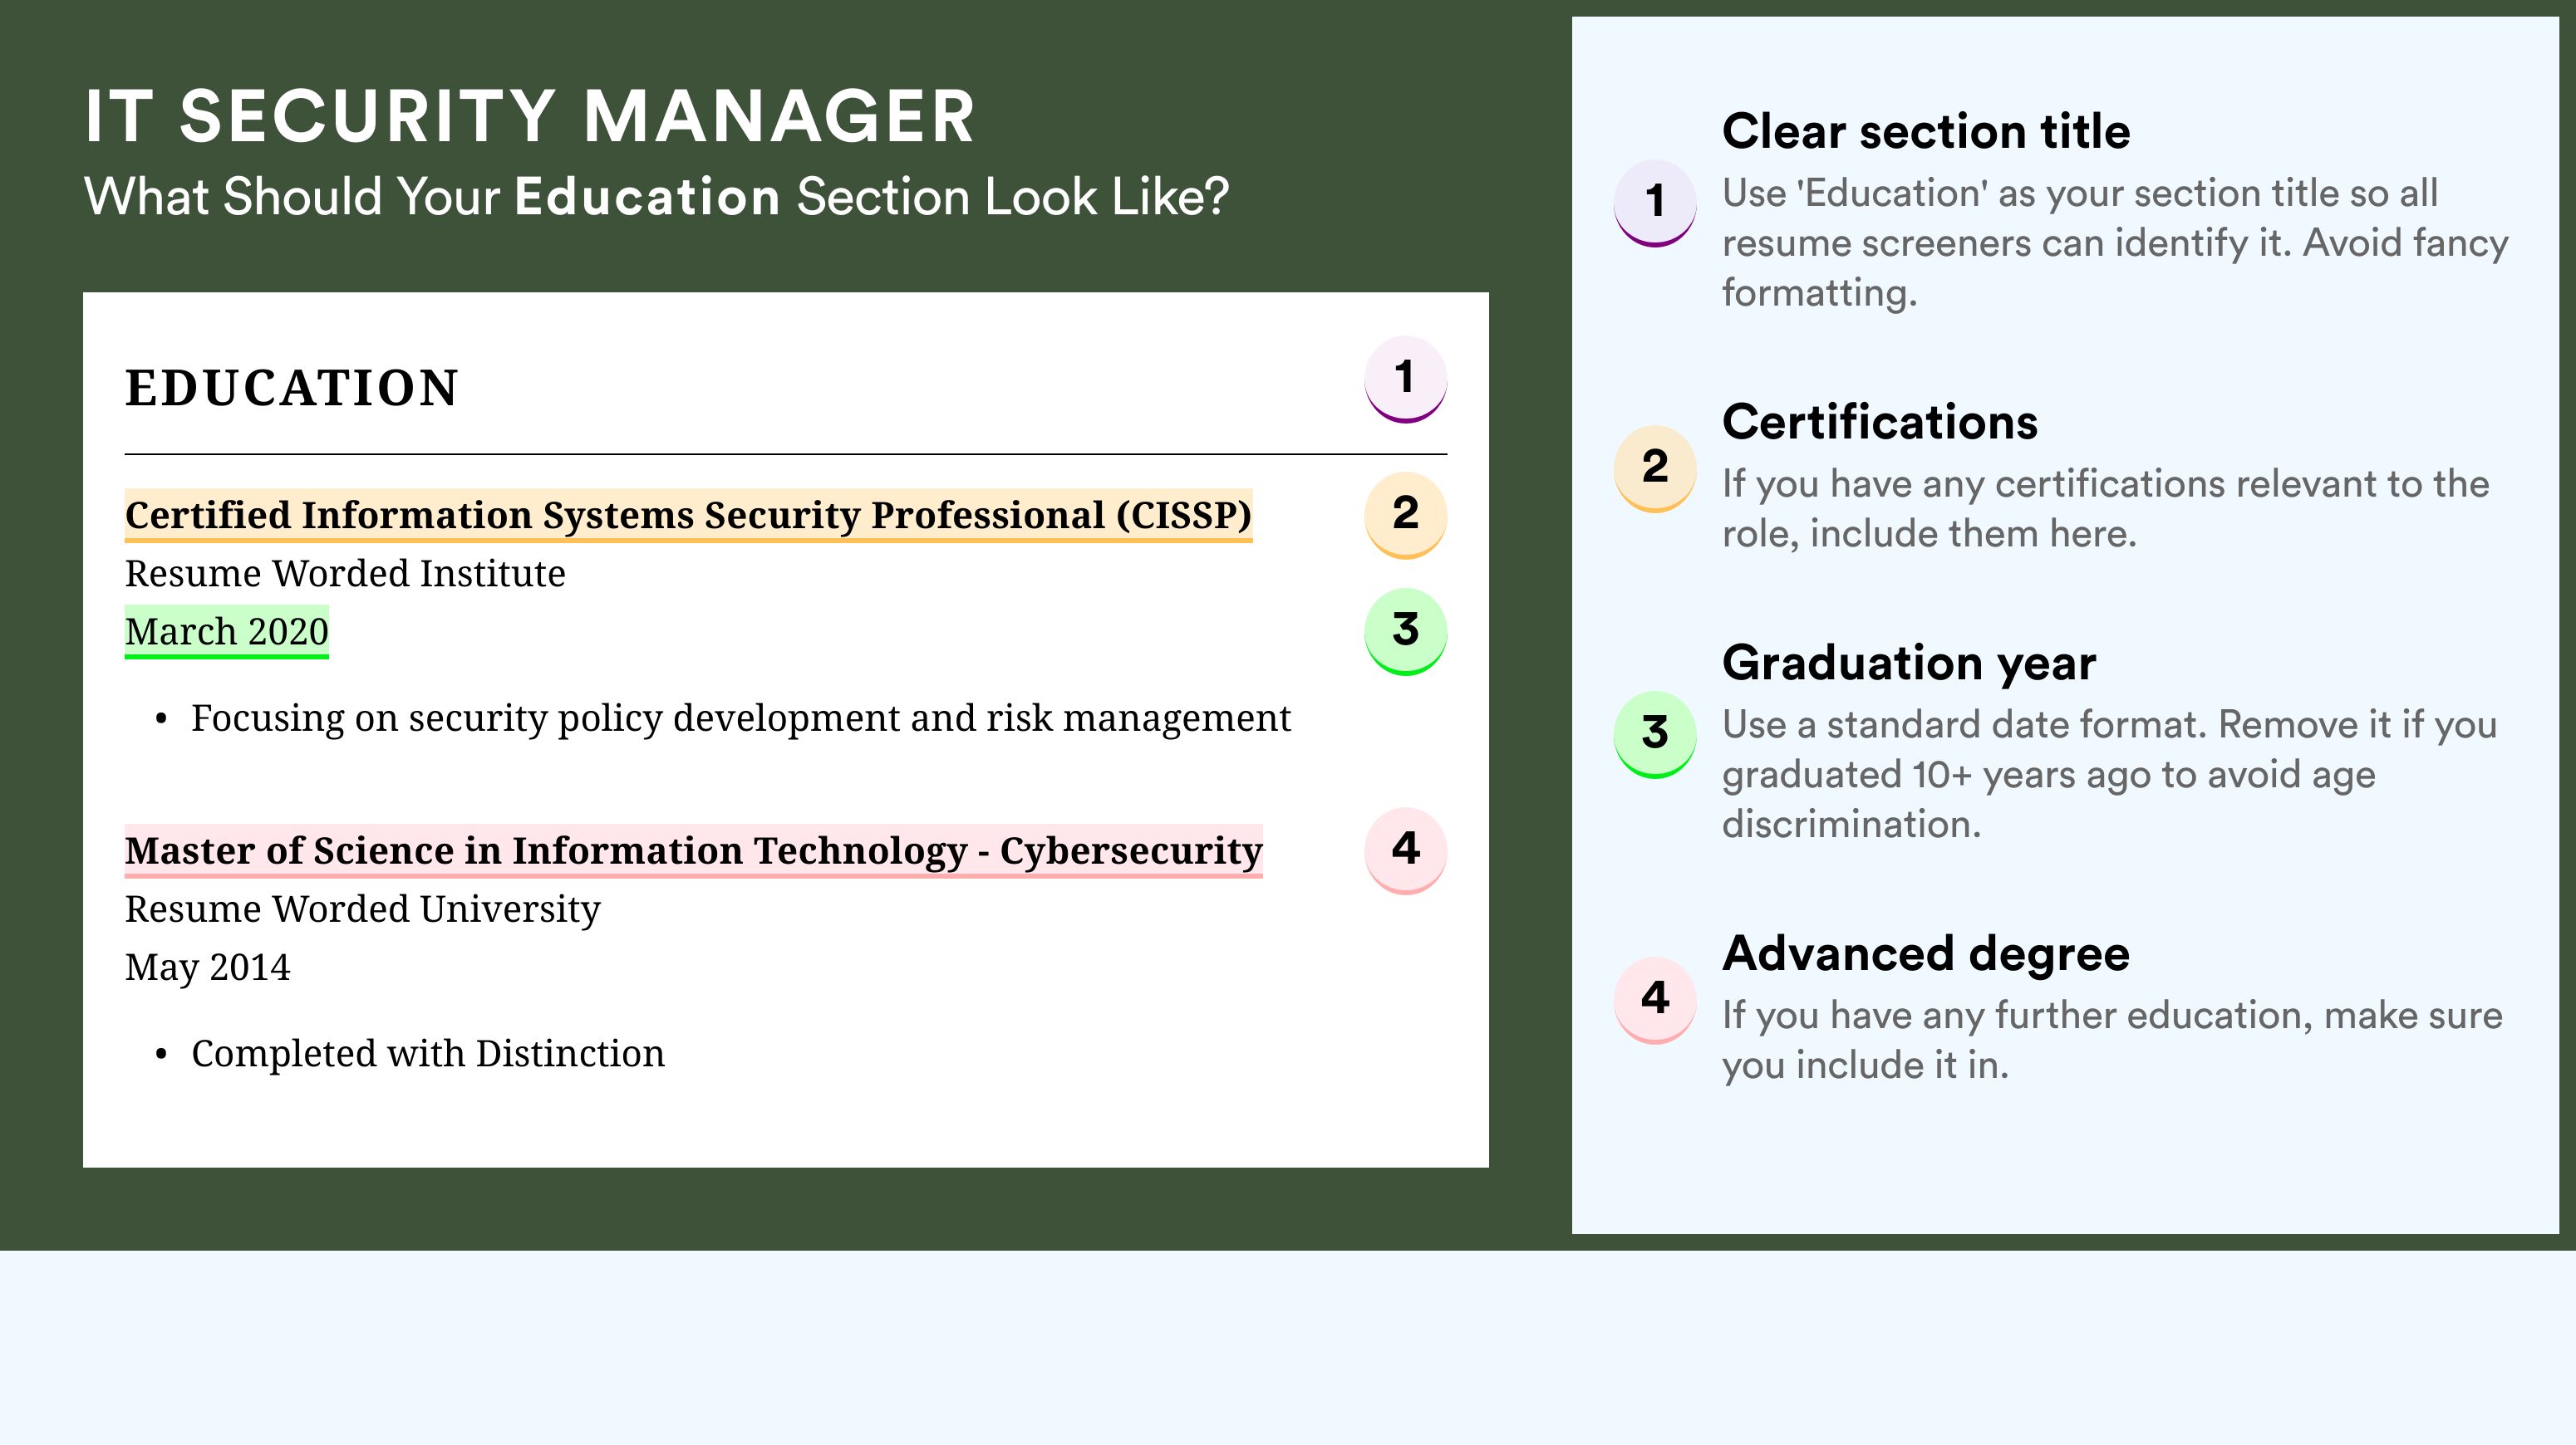
Task: Click the tip text starting "Use 'Education' as your section title"
Action: click(x=2115, y=242)
